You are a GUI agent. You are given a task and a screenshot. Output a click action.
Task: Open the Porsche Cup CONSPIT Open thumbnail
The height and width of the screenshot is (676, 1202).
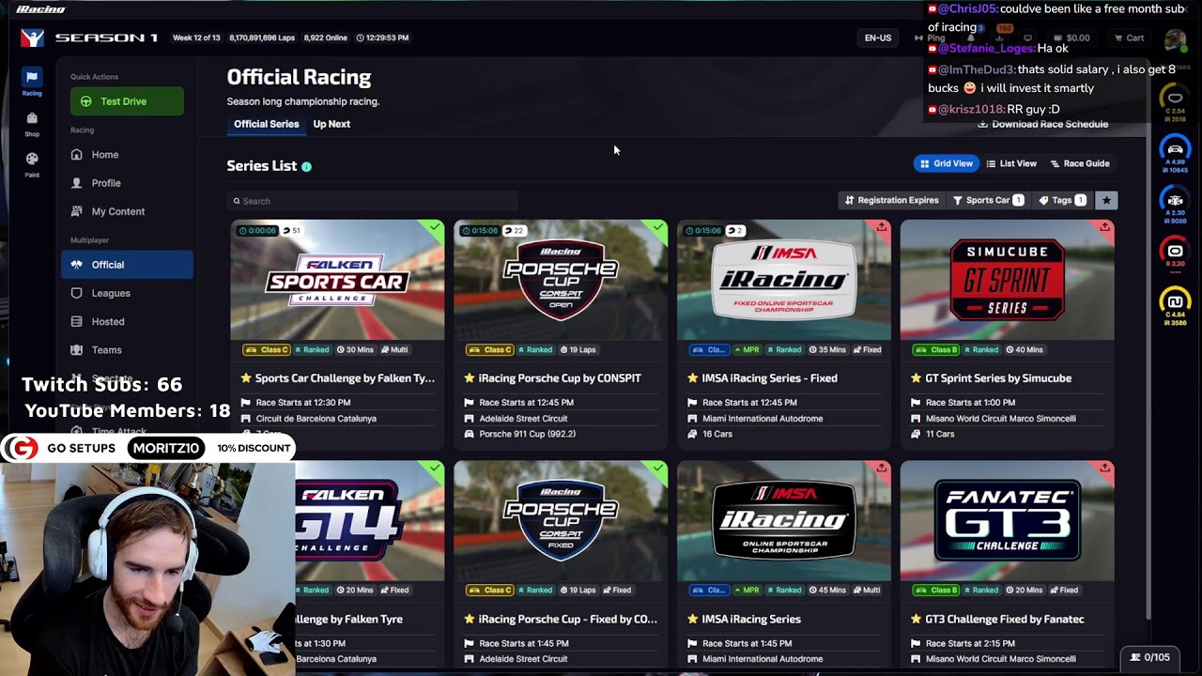[561, 280]
